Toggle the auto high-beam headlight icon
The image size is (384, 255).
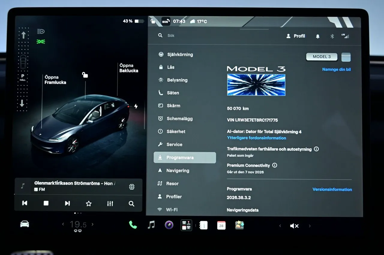point(41,31)
